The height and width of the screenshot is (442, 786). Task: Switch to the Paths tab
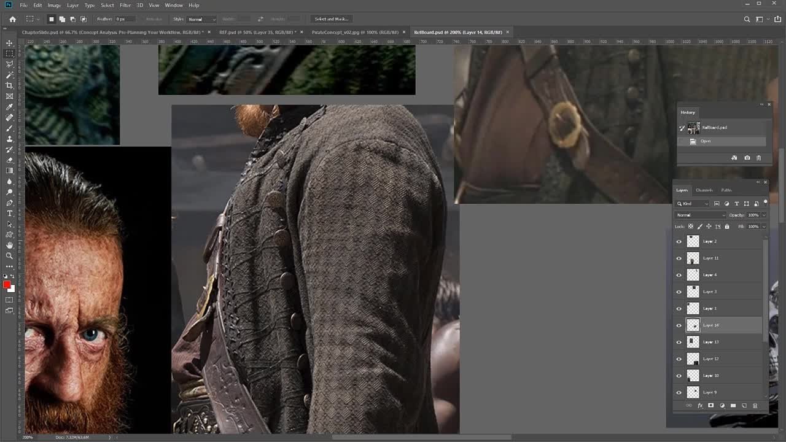click(x=726, y=190)
